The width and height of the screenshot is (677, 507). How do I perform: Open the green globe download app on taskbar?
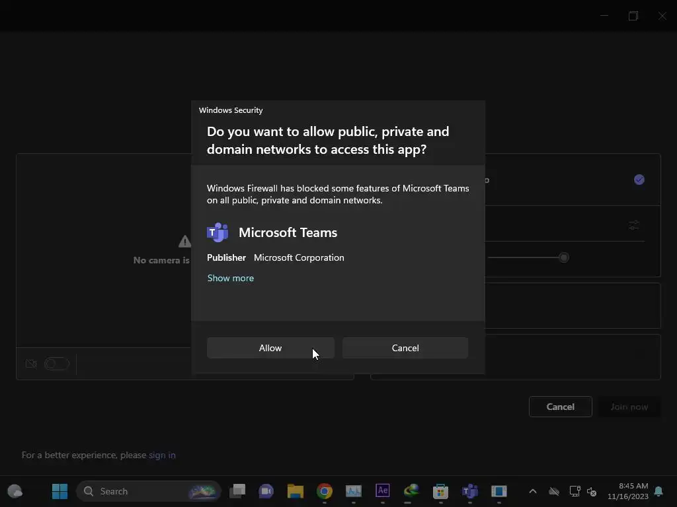[x=411, y=491]
